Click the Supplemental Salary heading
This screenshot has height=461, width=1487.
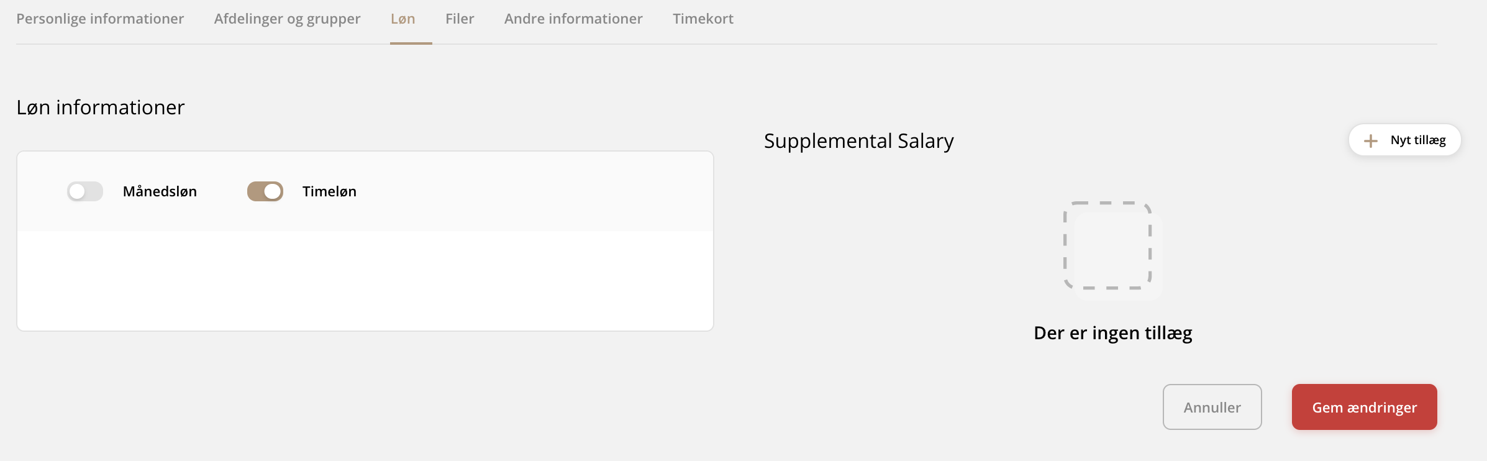[858, 141]
